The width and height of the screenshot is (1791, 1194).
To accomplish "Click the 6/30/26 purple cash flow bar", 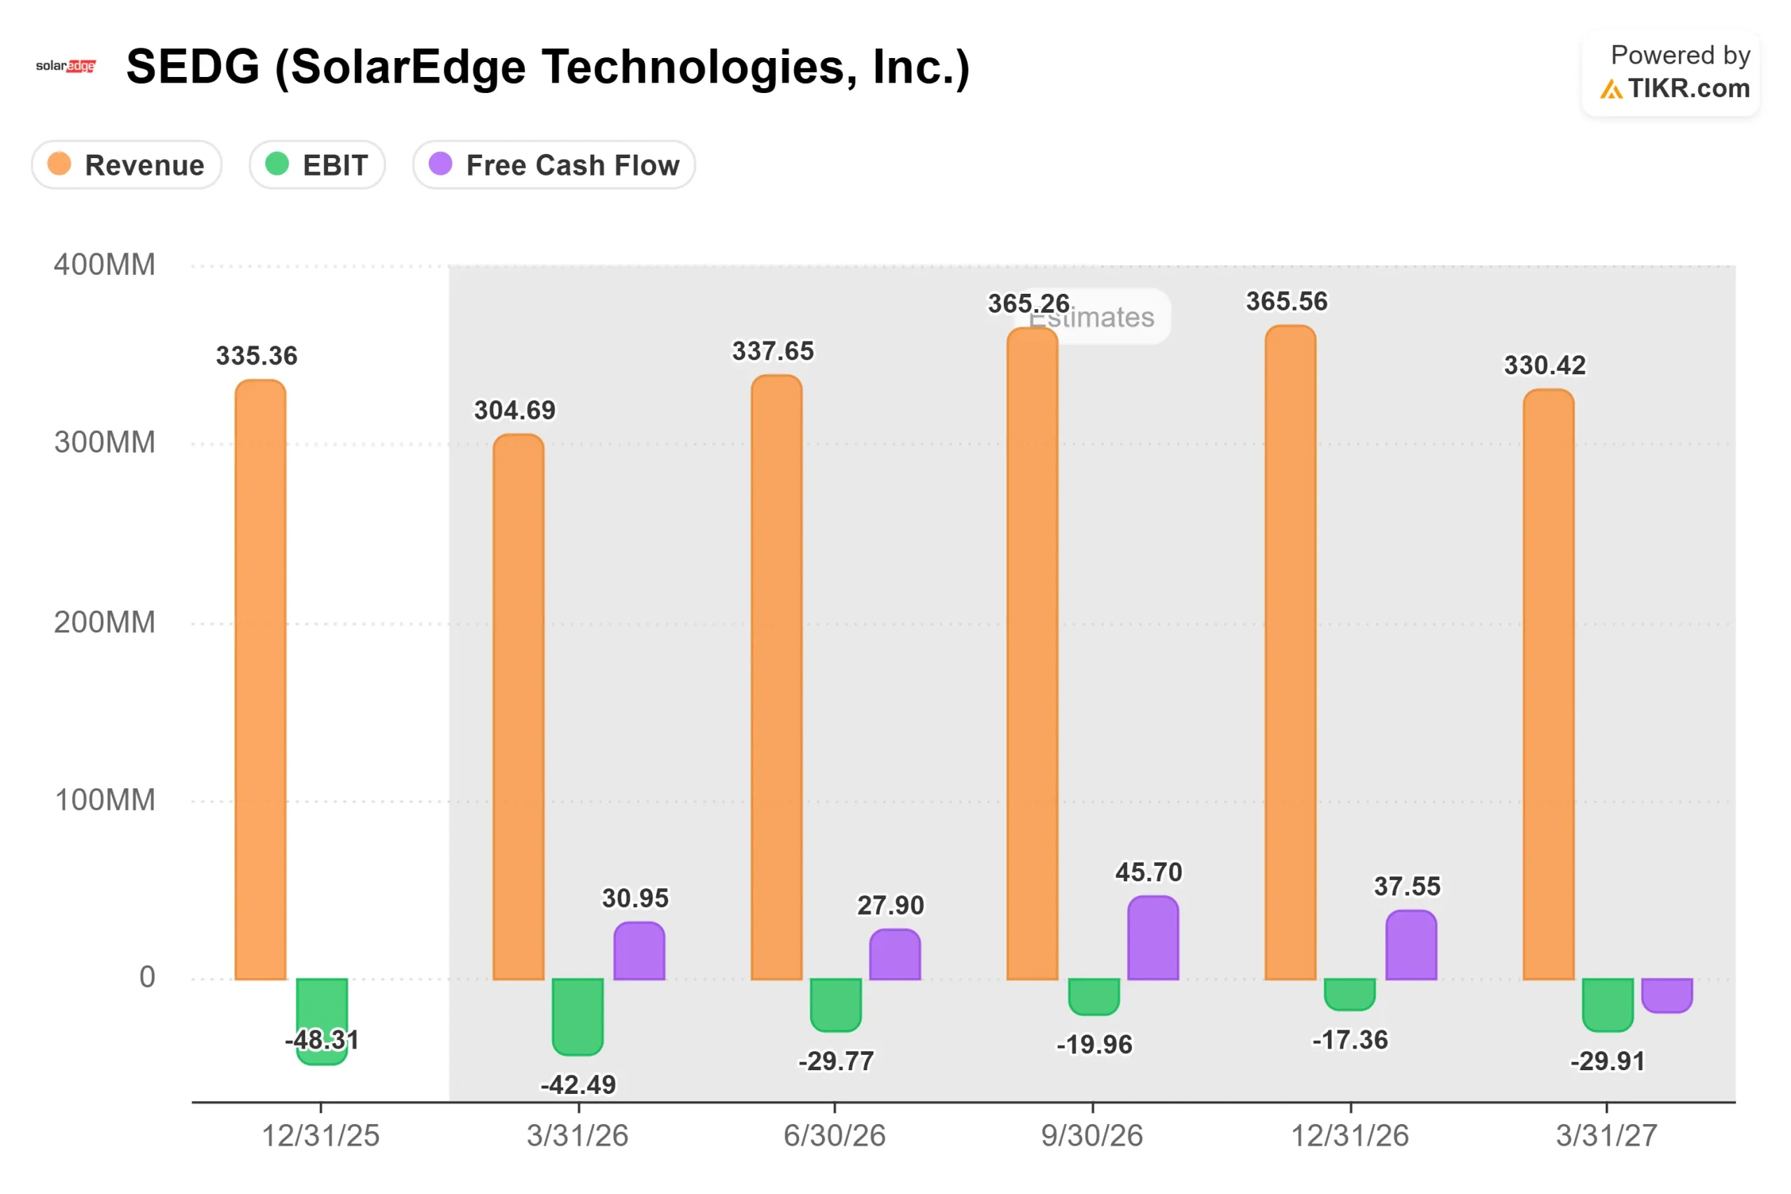I will coord(895,954).
